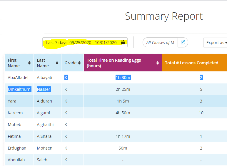Open the All Classes of M selector
The width and height of the screenshot is (227, 166).
click(x=160, y=43)
